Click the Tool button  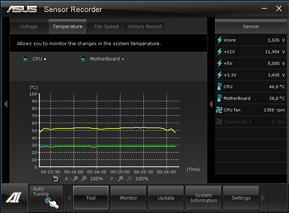[x=91, y=198]
